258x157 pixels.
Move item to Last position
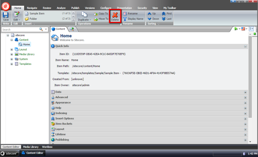coord(167,19)
